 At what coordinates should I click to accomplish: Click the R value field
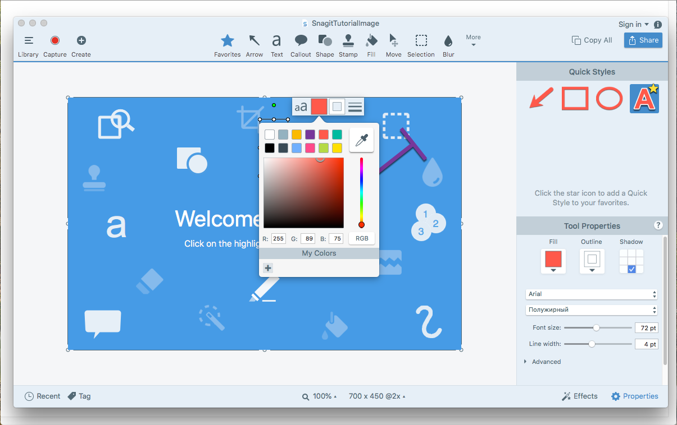[279, 239]
